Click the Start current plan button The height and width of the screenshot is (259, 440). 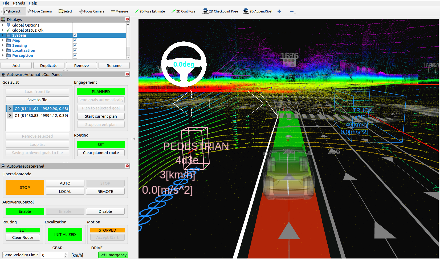[101, 116]
